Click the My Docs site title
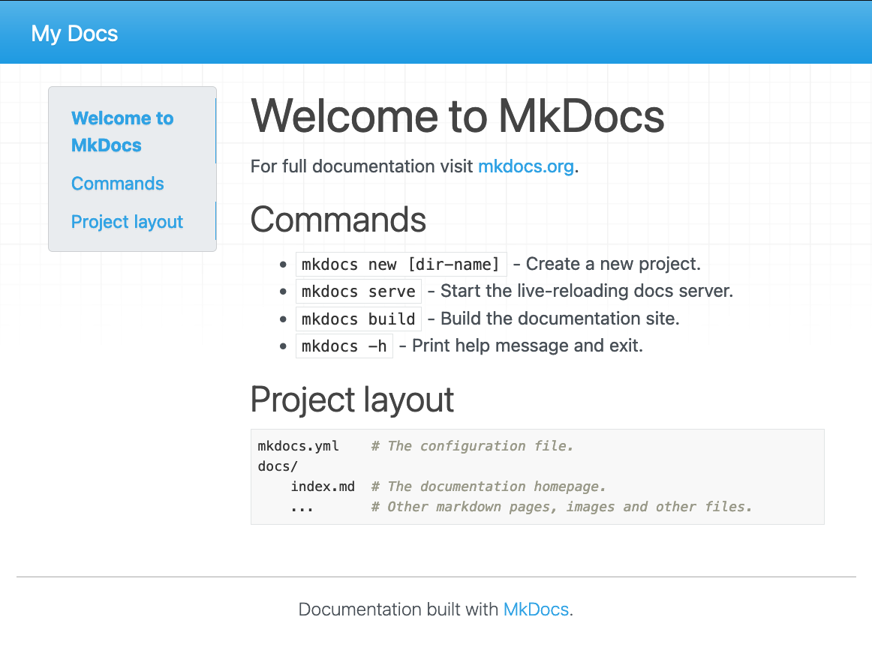 click(x=74, y=33)
